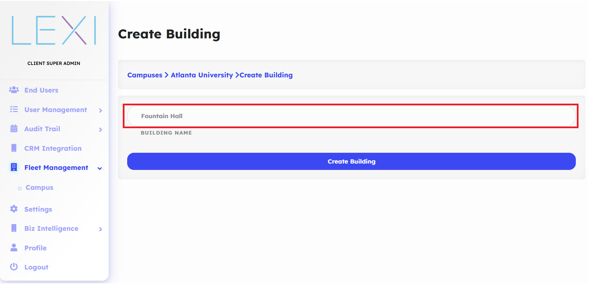Expand the Biz Intelligence chevron

[101, 229]
